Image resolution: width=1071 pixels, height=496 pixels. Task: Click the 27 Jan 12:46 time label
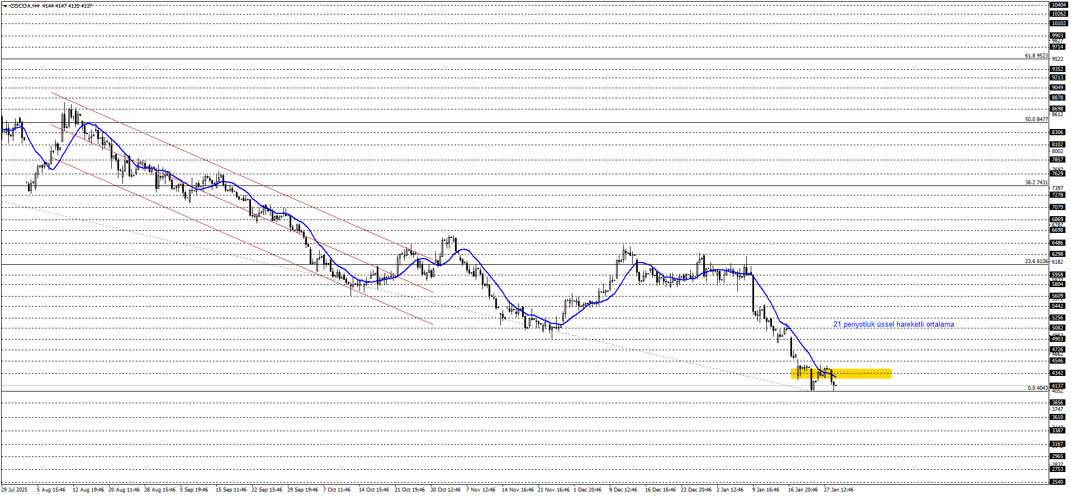838,490
